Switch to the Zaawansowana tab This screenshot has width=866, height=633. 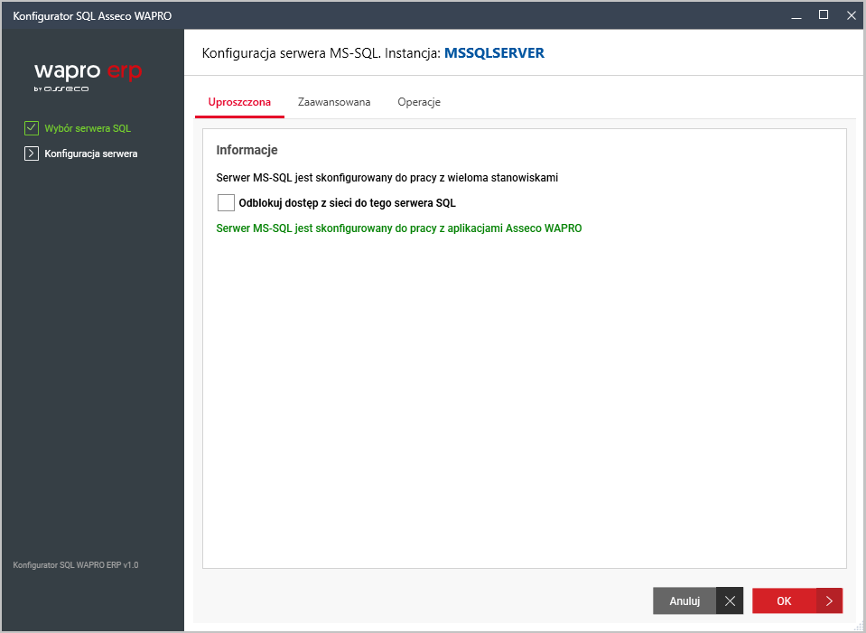point(334,102)
